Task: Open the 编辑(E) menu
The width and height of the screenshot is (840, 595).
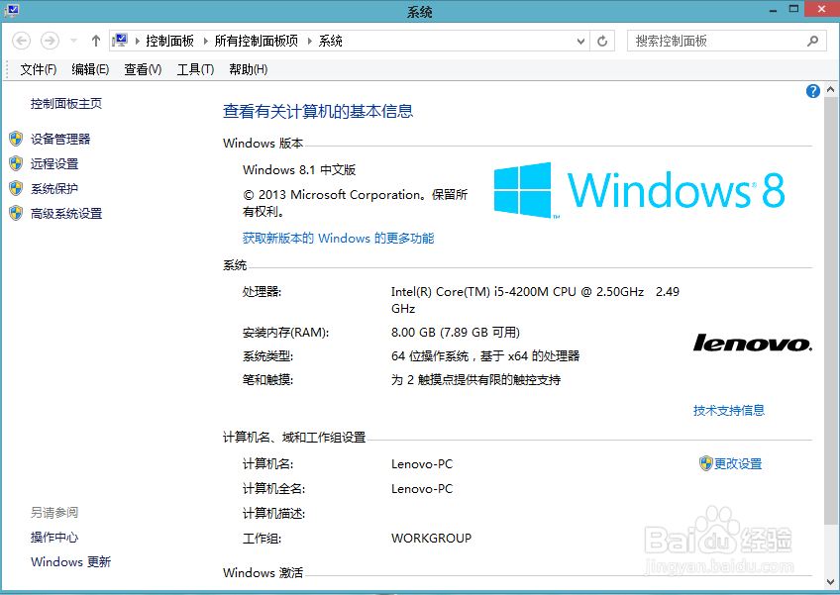Action: (x=90, y=69)
